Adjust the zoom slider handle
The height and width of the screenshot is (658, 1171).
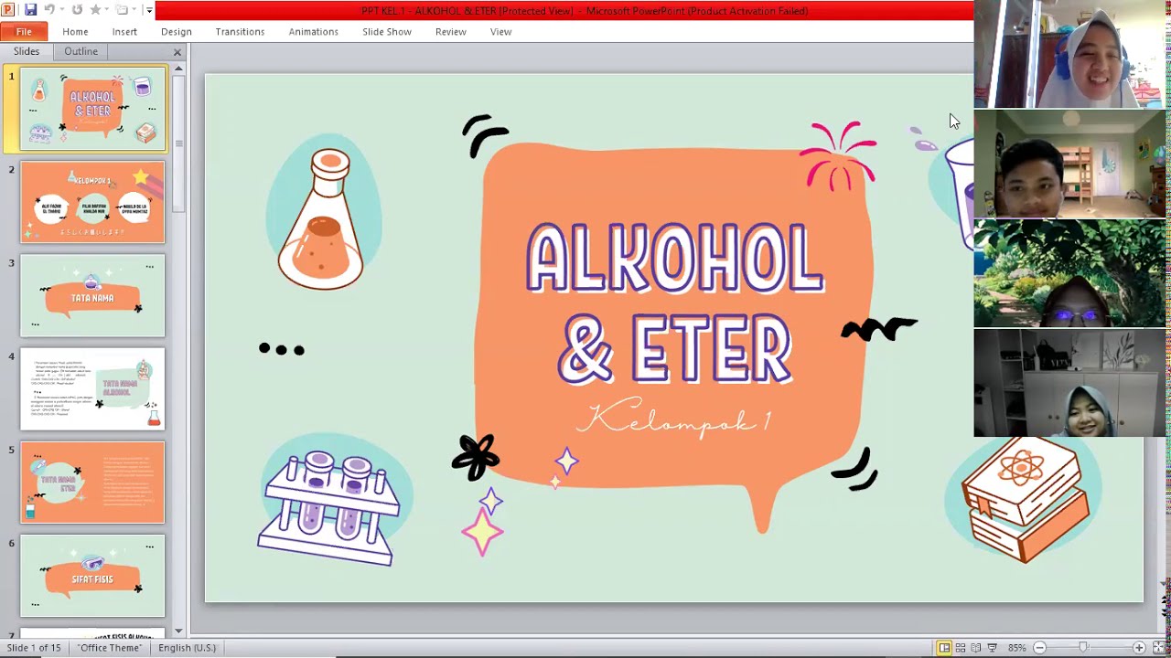tap(1083, 648)
